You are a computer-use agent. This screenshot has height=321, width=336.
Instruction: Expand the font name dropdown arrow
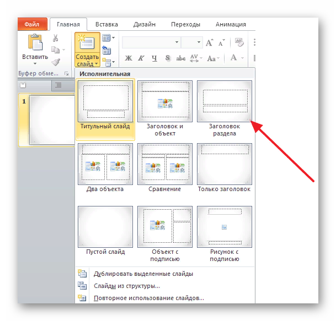[177, 42]
